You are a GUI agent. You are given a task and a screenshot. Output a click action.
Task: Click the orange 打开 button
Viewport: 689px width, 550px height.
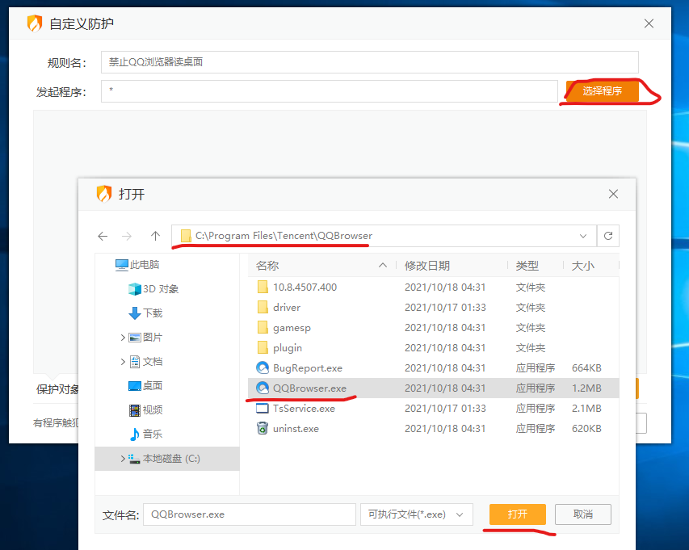(517, 514)
